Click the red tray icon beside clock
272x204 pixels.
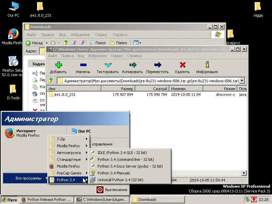(254, 200)
